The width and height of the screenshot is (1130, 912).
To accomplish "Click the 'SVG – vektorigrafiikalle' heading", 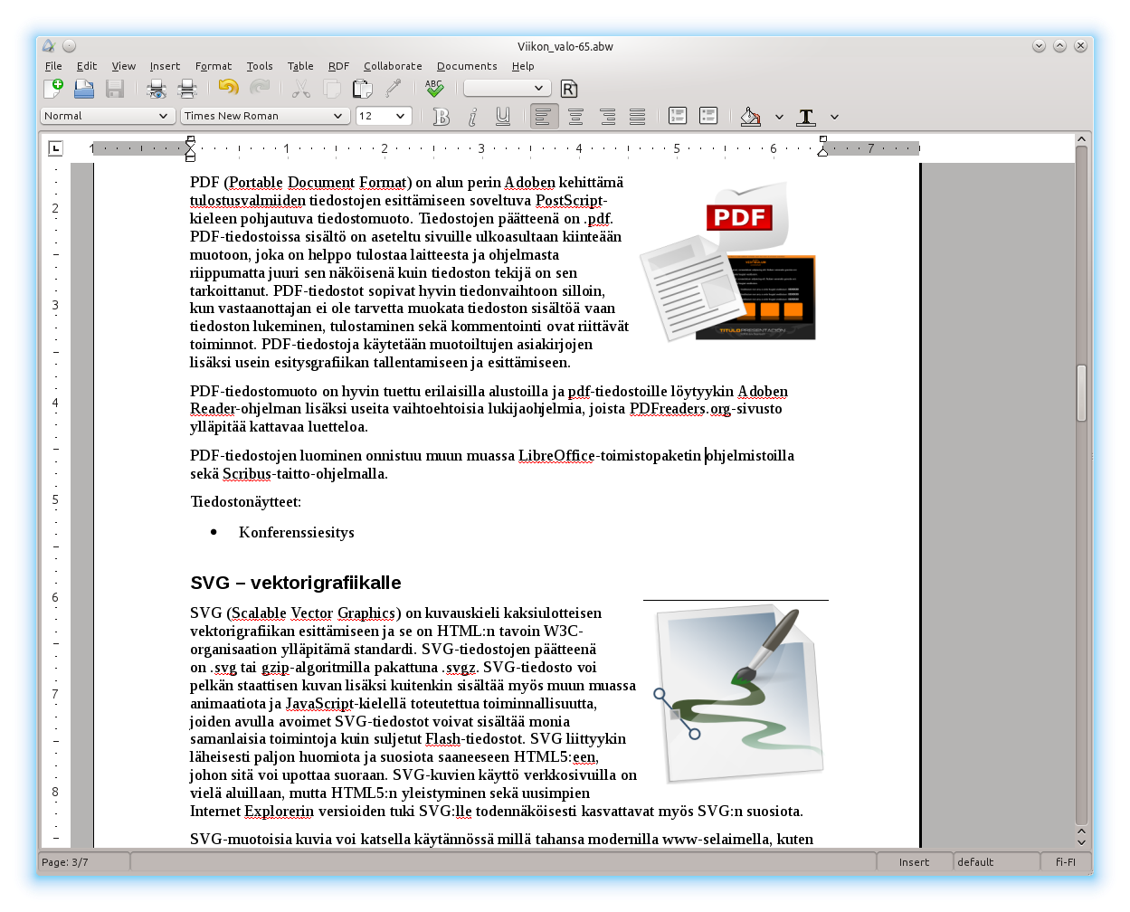I will pyautogui.click(x=296, y=583).
